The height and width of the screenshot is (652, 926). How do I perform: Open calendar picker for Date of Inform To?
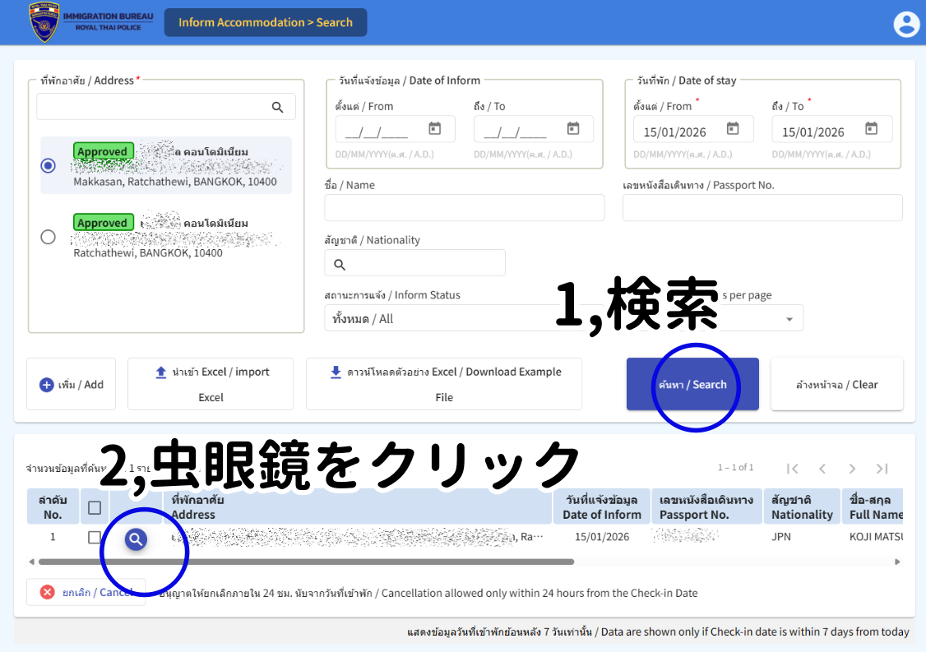tap(573, 128)
